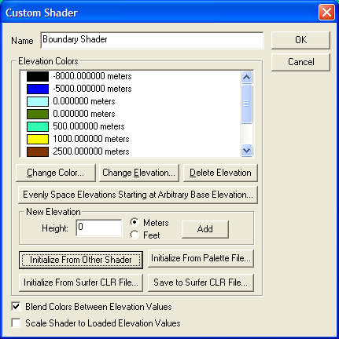This screenshot has width=339, height=339.
Task: Click the Change Color... button
Action: 56,173
